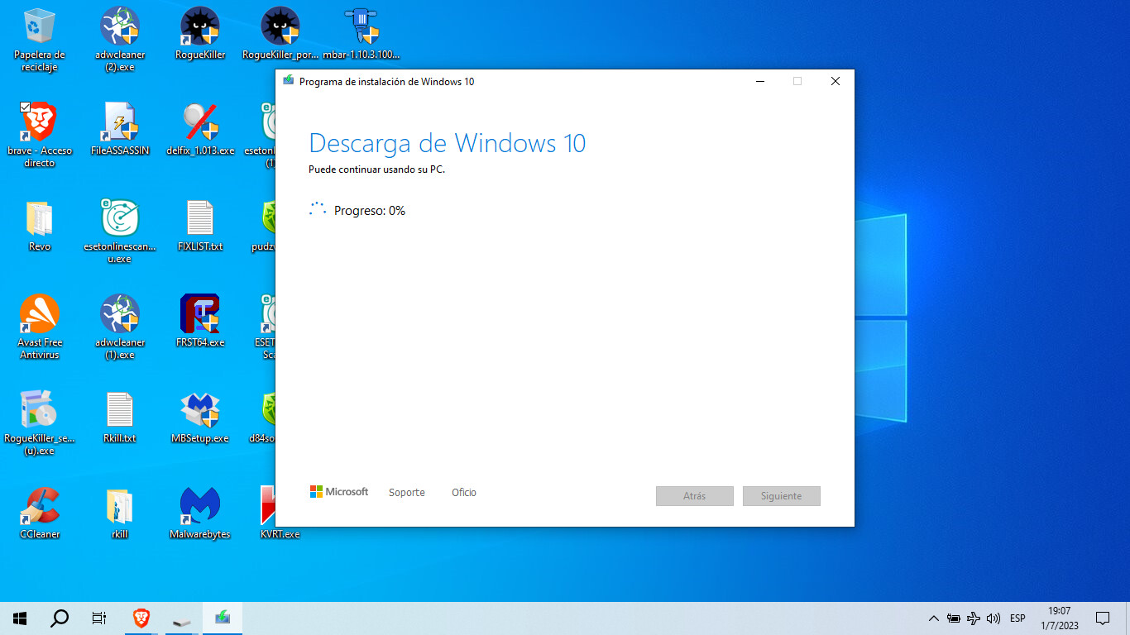This screenshot has width=1130, height=635.
Task: Select the mbar-1.10.3.100 desktop icon
Action: 361,35
